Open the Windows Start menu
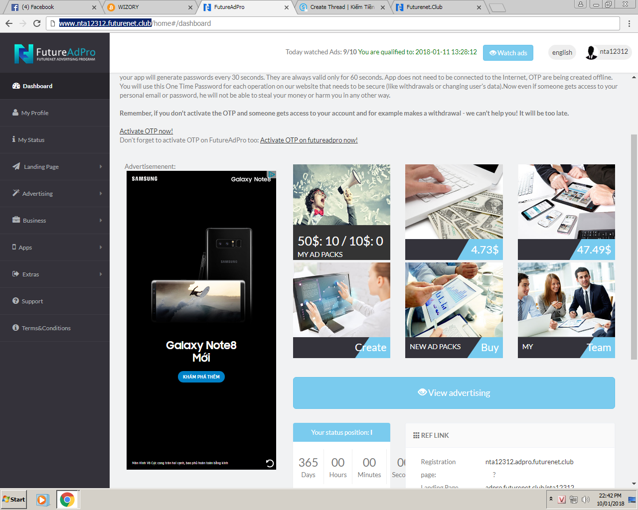Viewport: 638px width, 510px height. [x=14, y=500]
